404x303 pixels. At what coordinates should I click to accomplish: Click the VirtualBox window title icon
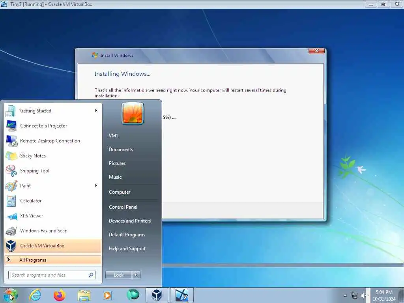4,4
